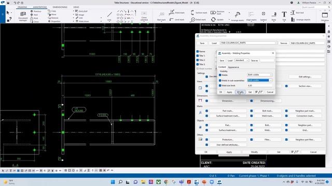332x186 pixels.
Task: Toggle the Name checkbox in drawing properties
Action: tap(198, 51)
